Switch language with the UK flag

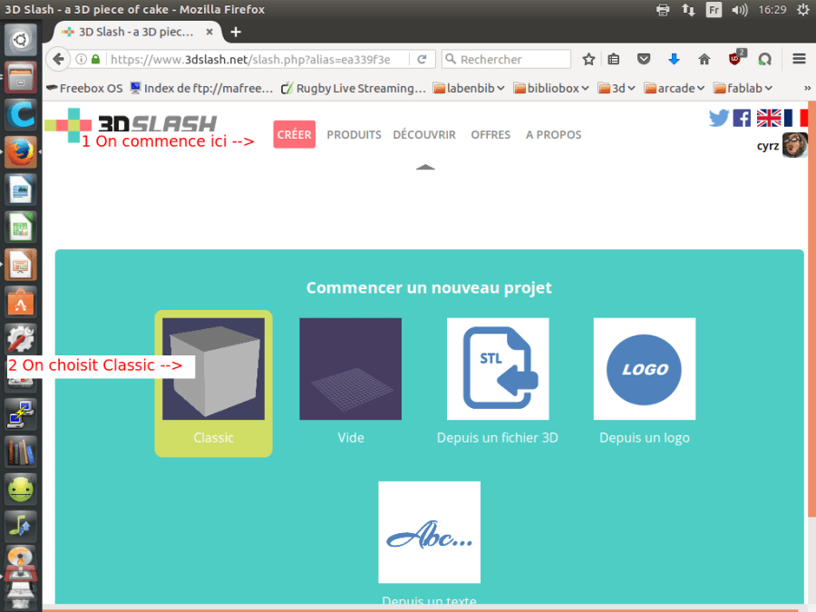769,118
